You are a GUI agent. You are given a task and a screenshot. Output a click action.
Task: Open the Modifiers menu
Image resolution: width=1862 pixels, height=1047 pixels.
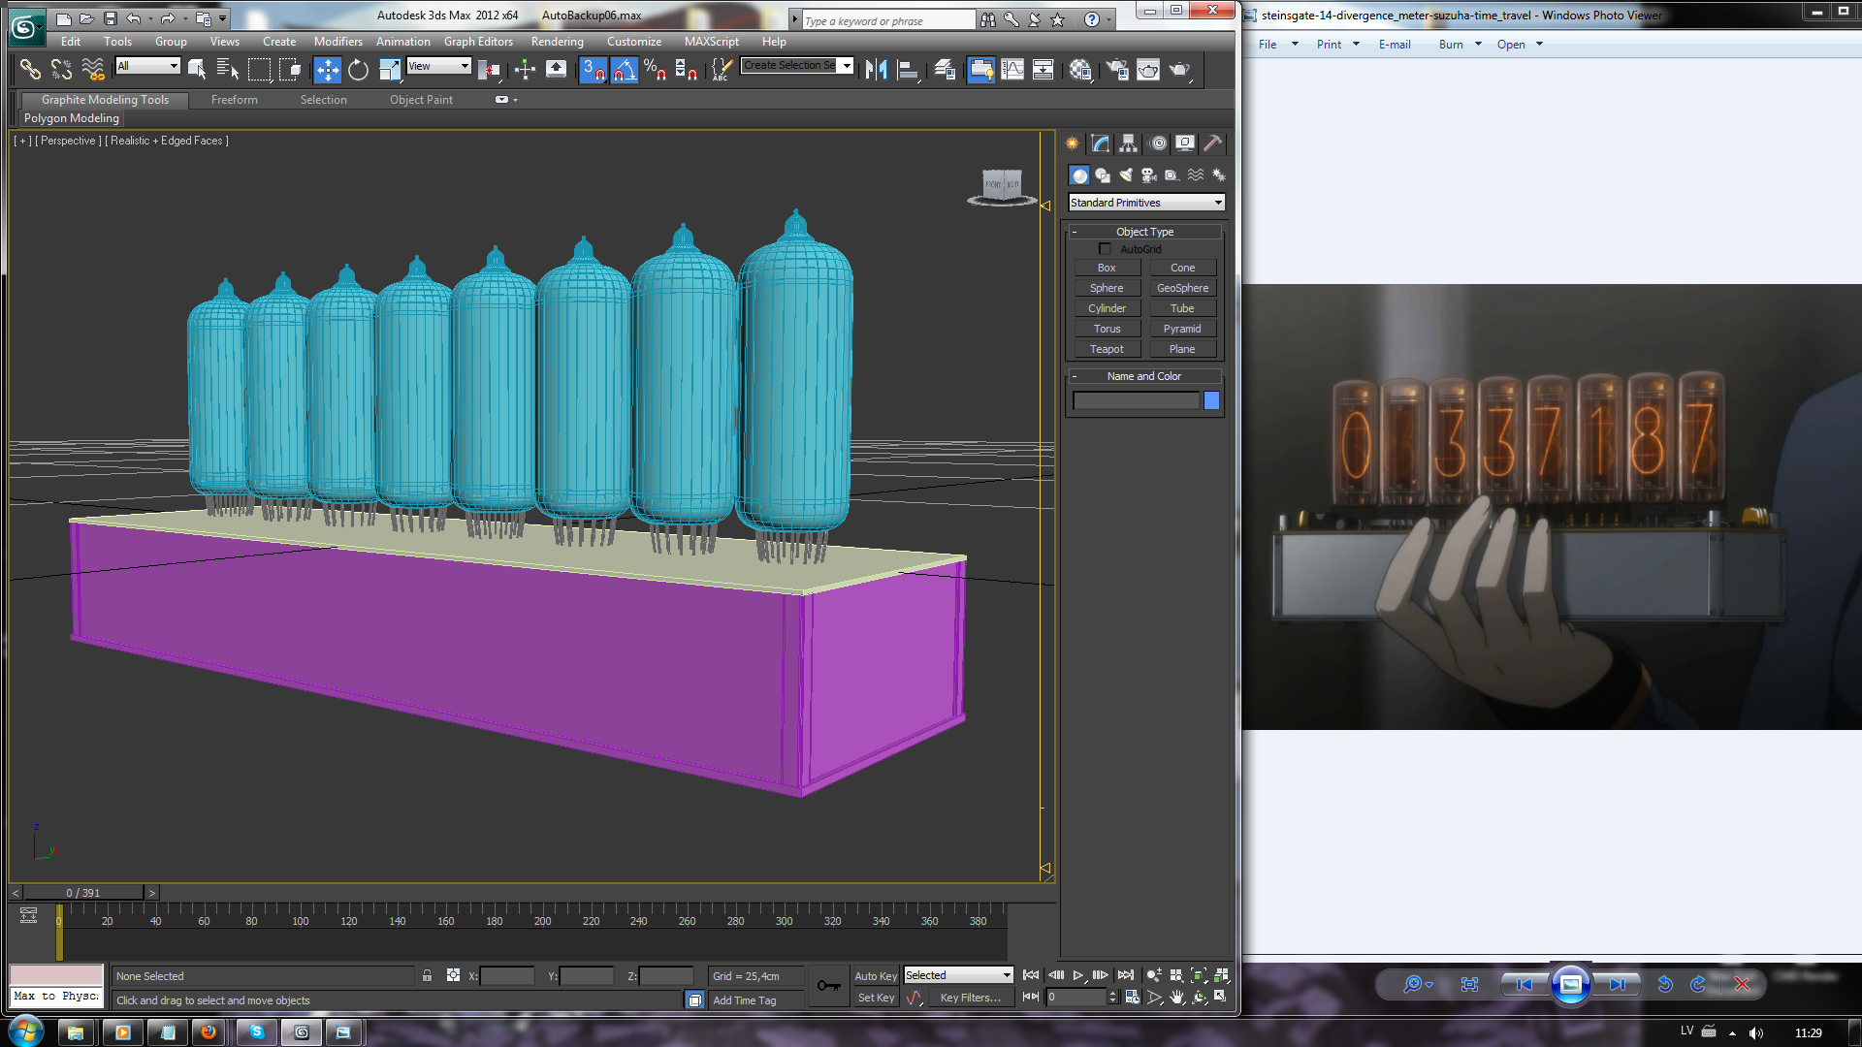coord(337,42)
